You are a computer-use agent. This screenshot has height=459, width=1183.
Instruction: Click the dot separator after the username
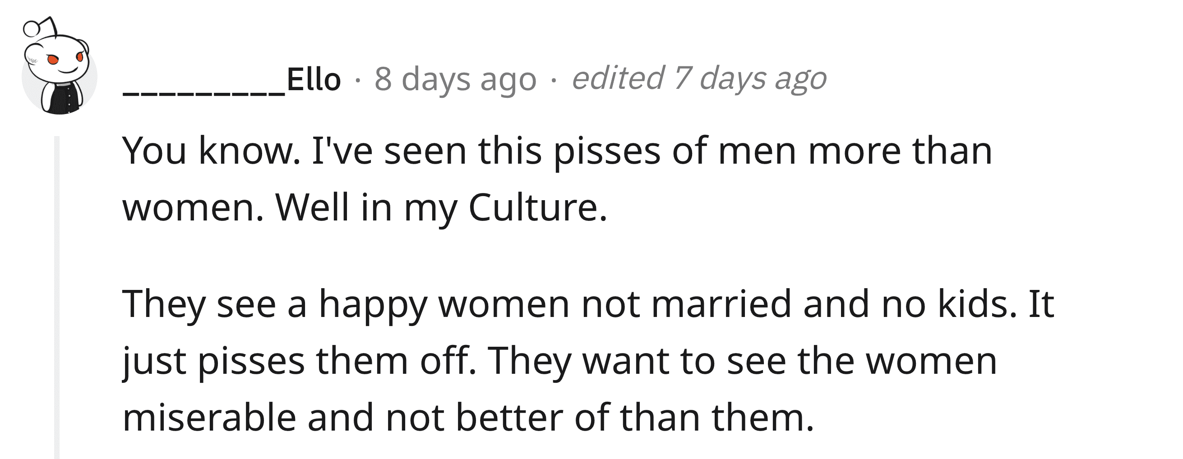[357, 81]
